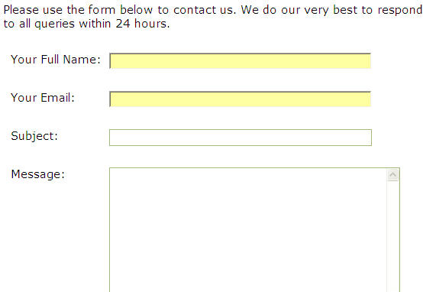The image size is (423, 292).
Task: Click the "Message:" label
Action: [37, 174]
